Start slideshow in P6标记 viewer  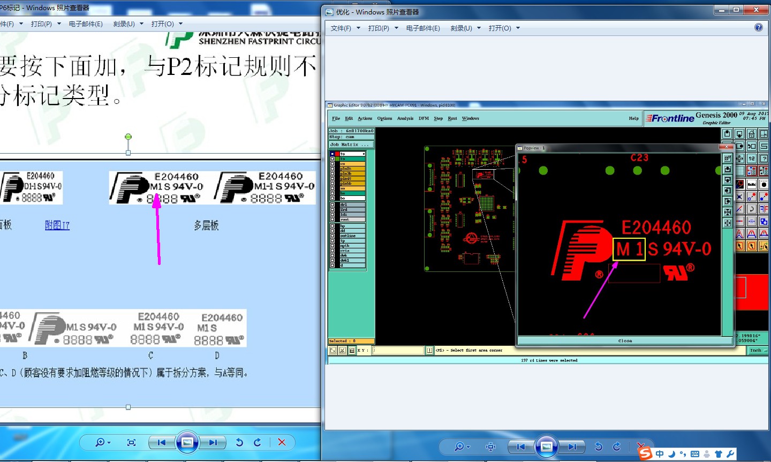[187, 442]
